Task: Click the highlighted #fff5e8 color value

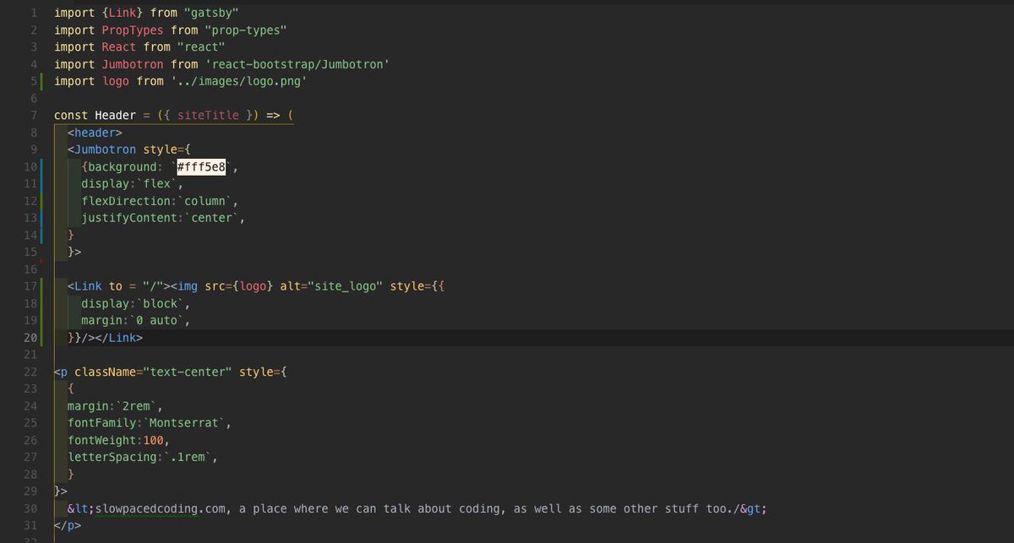Action: tap(201, 167)
